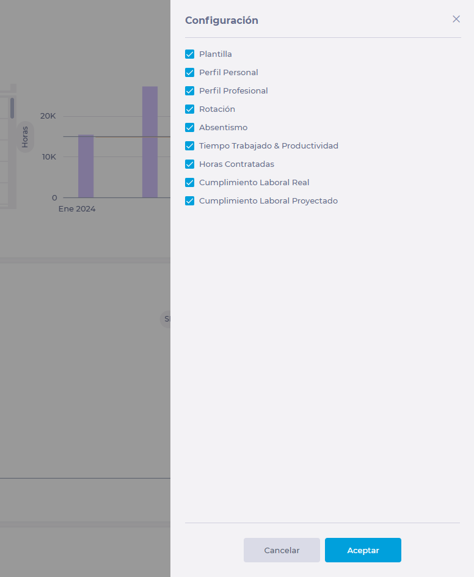Click the Configuración panel title
474x577 pixels.
[x=221, y=20]
